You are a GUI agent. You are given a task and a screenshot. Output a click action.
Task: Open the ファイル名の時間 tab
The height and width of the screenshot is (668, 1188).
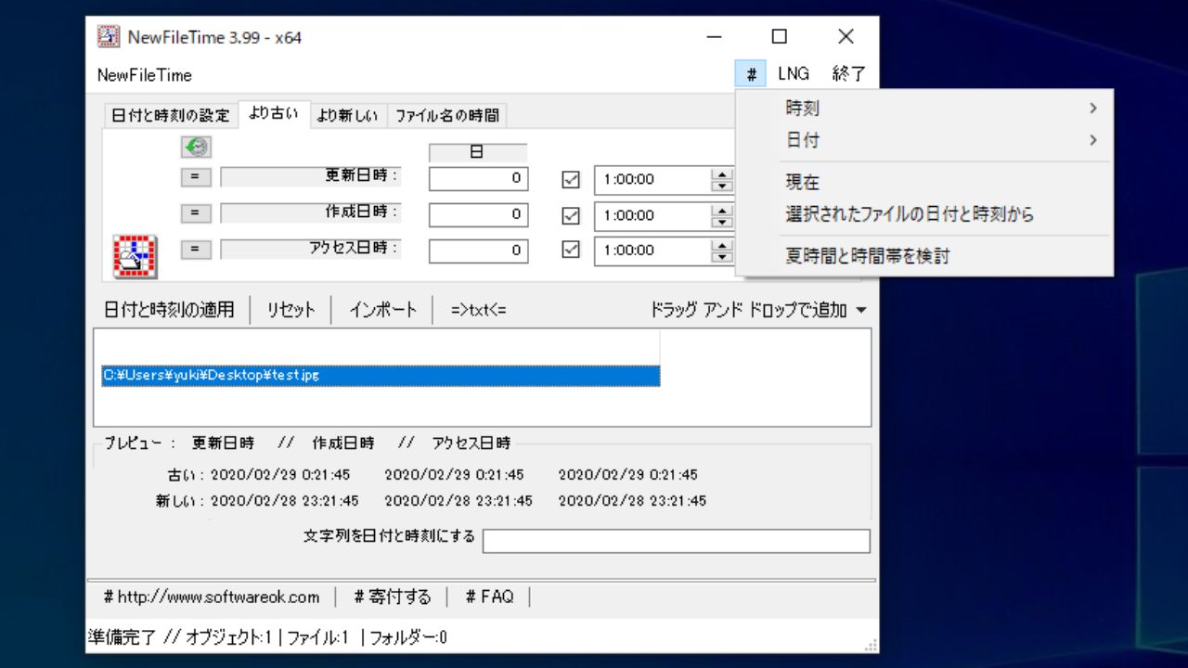(447, 116)
